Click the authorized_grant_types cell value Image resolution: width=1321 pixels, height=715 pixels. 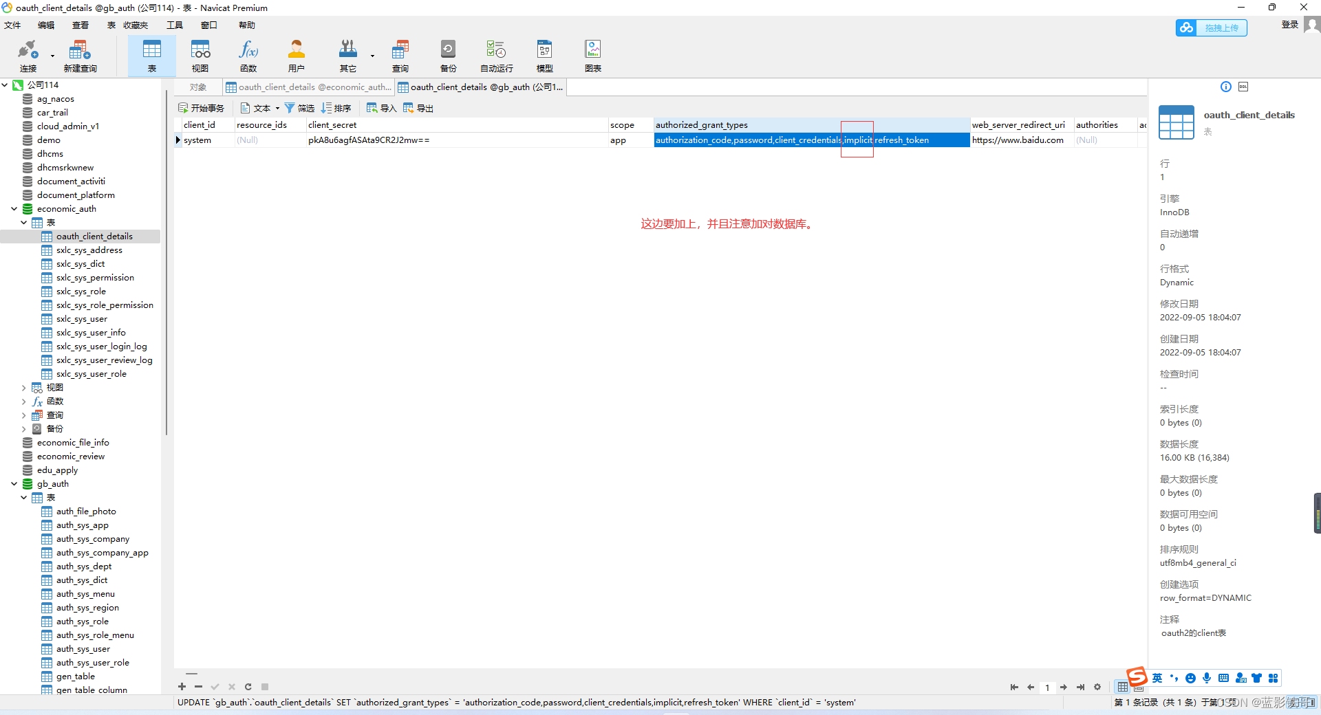point(812,140)
